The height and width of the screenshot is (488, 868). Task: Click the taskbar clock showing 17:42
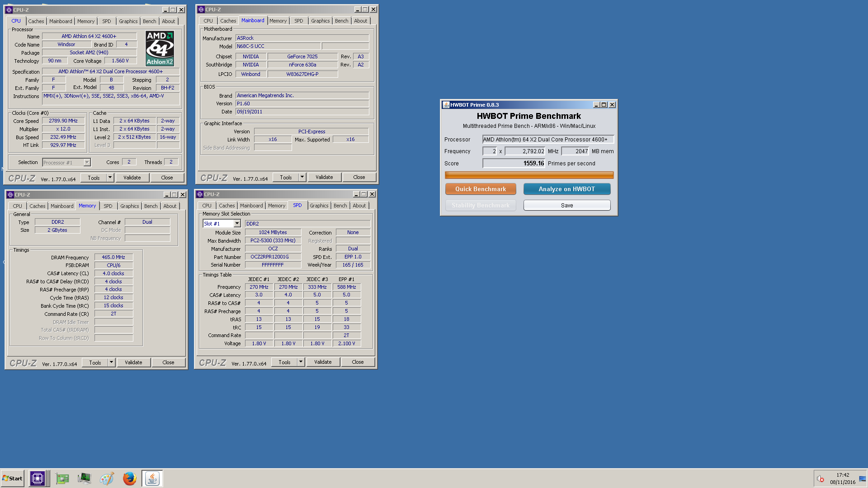point(843,475)
